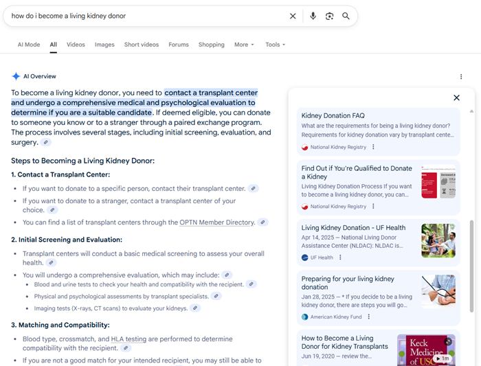The image size is (481, 366).
Task: Follow the OPTN Member Directory link
Action: point(217,222)
